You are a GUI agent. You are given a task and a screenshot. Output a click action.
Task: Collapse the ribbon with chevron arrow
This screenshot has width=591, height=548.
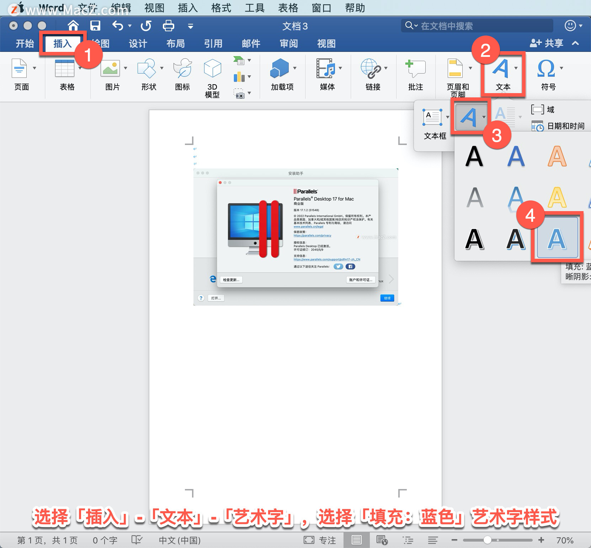pyautogui.click(x=575, y=43)
